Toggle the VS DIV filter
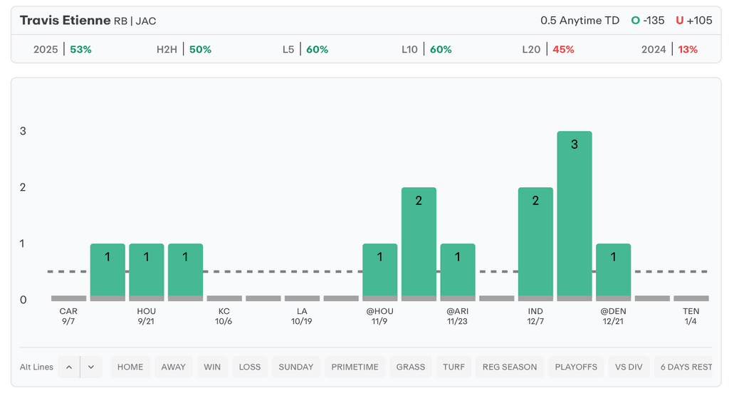 click(629, 367)
